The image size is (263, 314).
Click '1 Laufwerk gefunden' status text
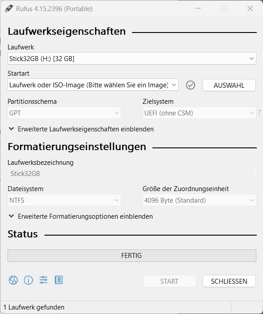tap(34, 307)
